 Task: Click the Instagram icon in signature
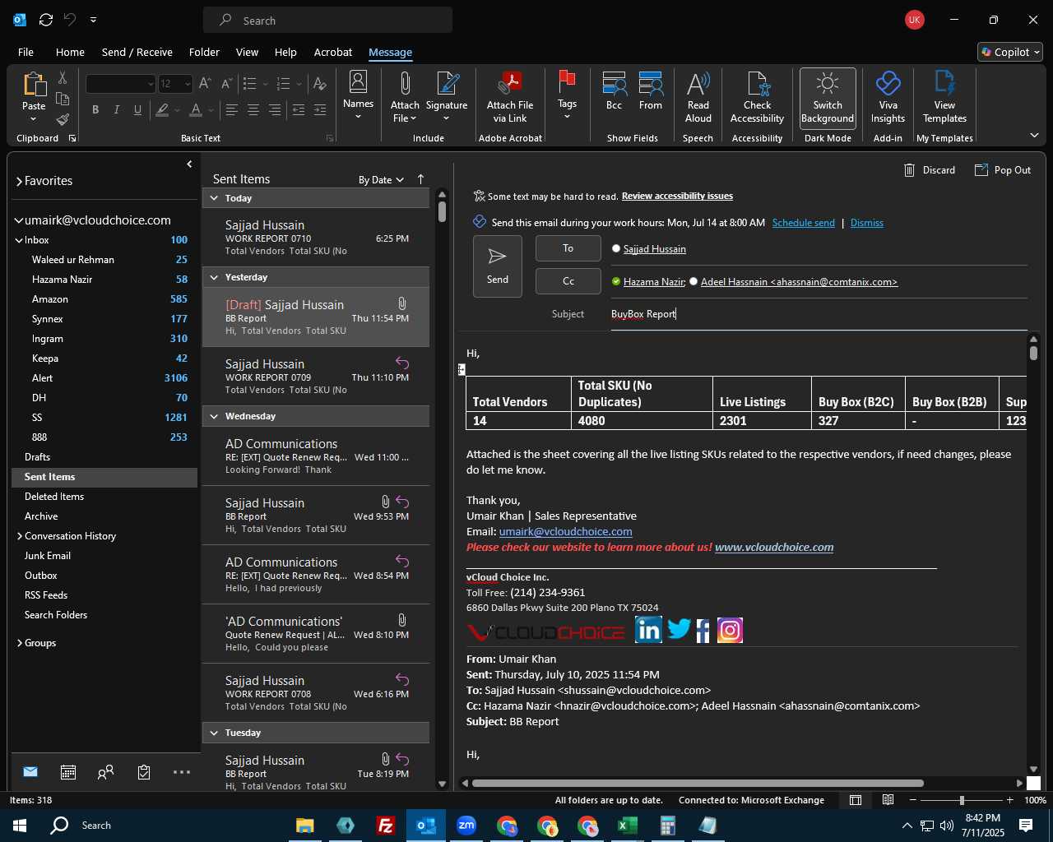(x=730, y=630)
